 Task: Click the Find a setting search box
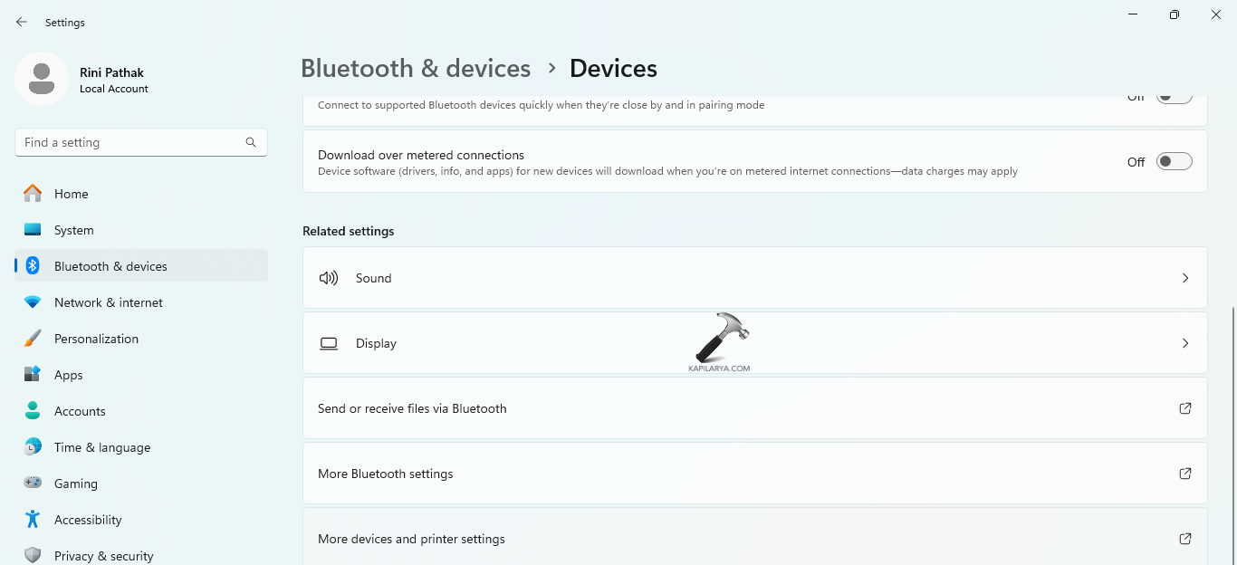pos(140,142)
